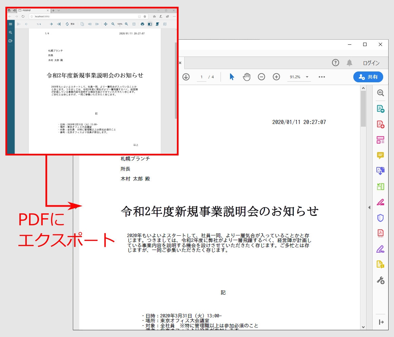Open zoom level 100% menu in report viewer
The image size is (394, 337).
(120, 24)
